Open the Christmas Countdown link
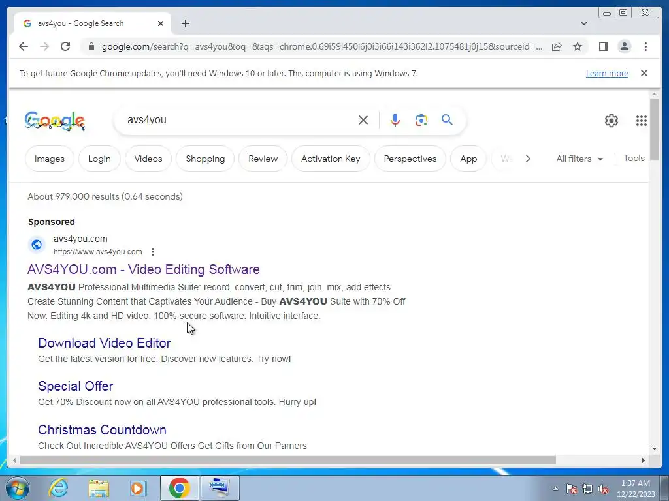669x501 pixels. click(102, 430)
